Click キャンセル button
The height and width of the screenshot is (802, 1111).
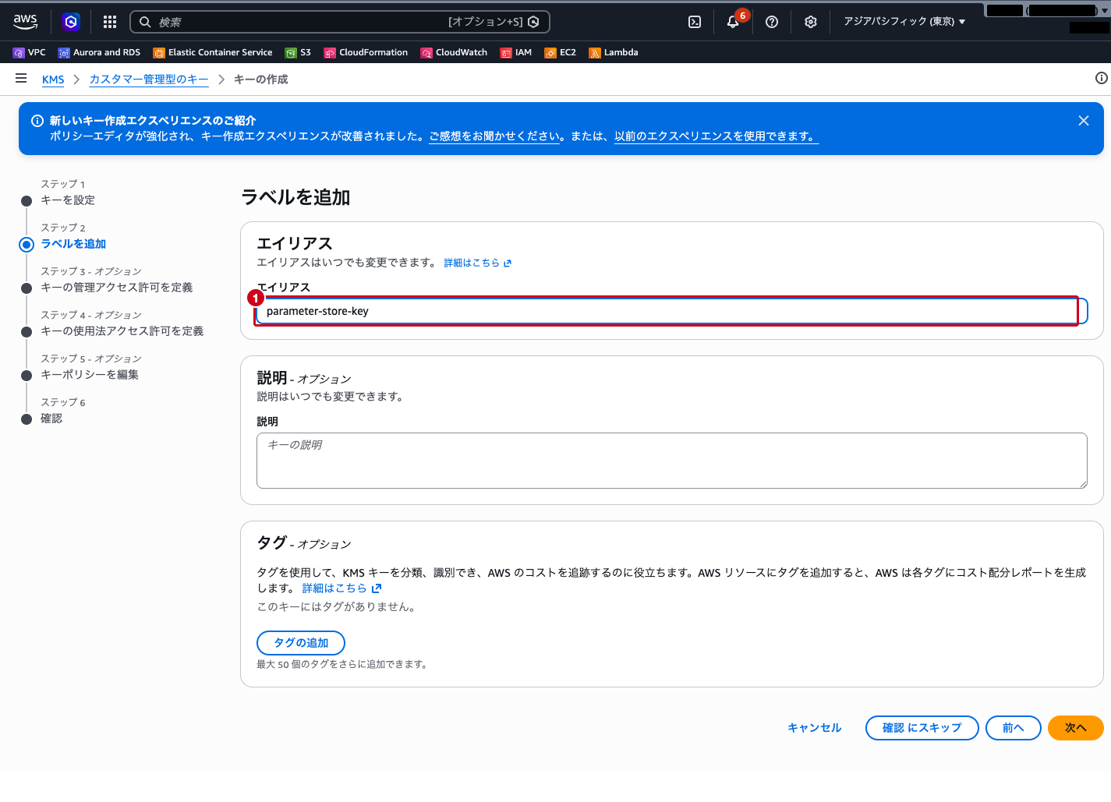pos(815,728)
